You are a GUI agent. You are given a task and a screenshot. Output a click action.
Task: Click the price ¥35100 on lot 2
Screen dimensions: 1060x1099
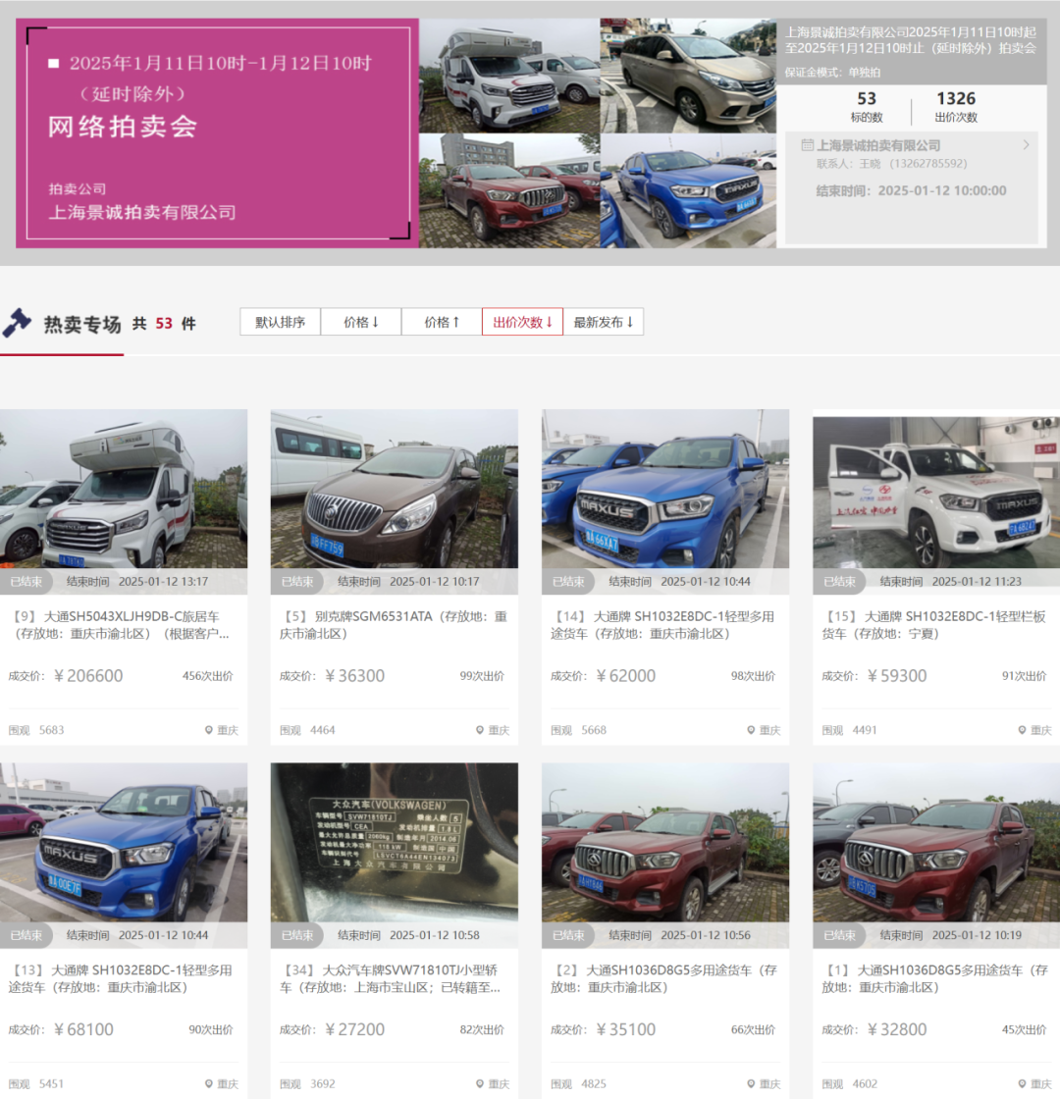[626, 1029]
